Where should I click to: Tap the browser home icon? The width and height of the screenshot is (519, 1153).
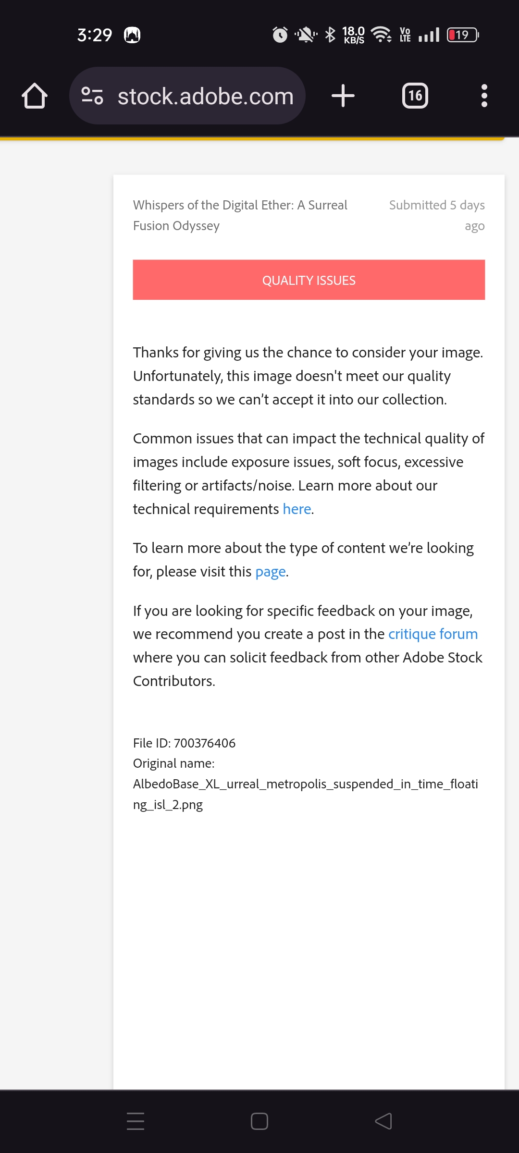tap(34, 95)
